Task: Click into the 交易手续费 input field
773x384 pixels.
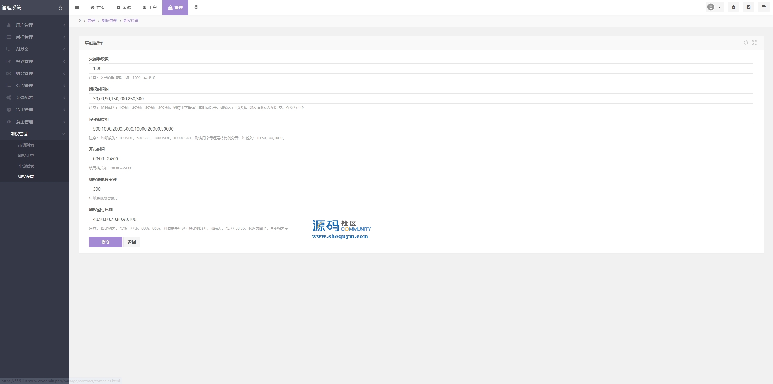Action: tap(421, 69)
